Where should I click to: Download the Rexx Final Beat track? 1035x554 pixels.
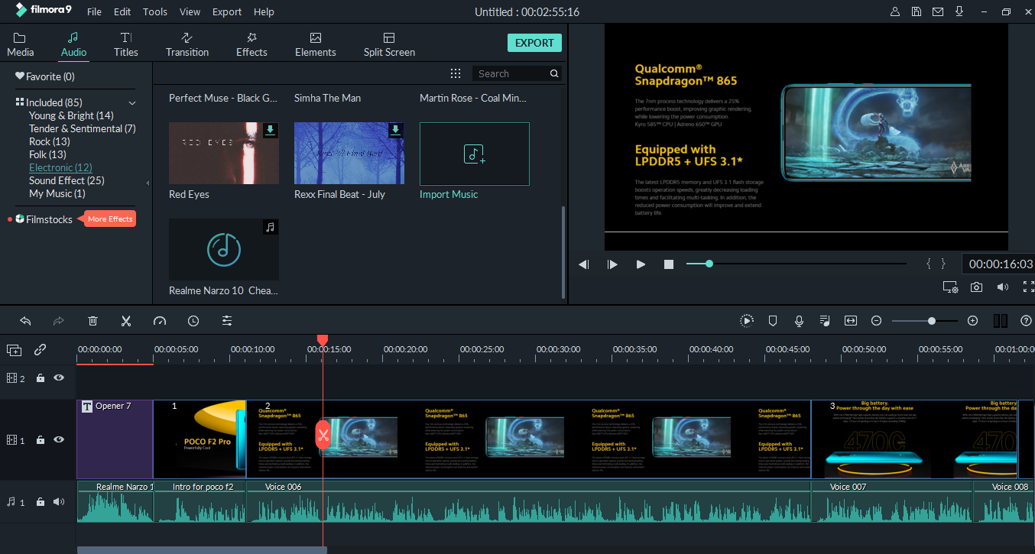point(395,131)
